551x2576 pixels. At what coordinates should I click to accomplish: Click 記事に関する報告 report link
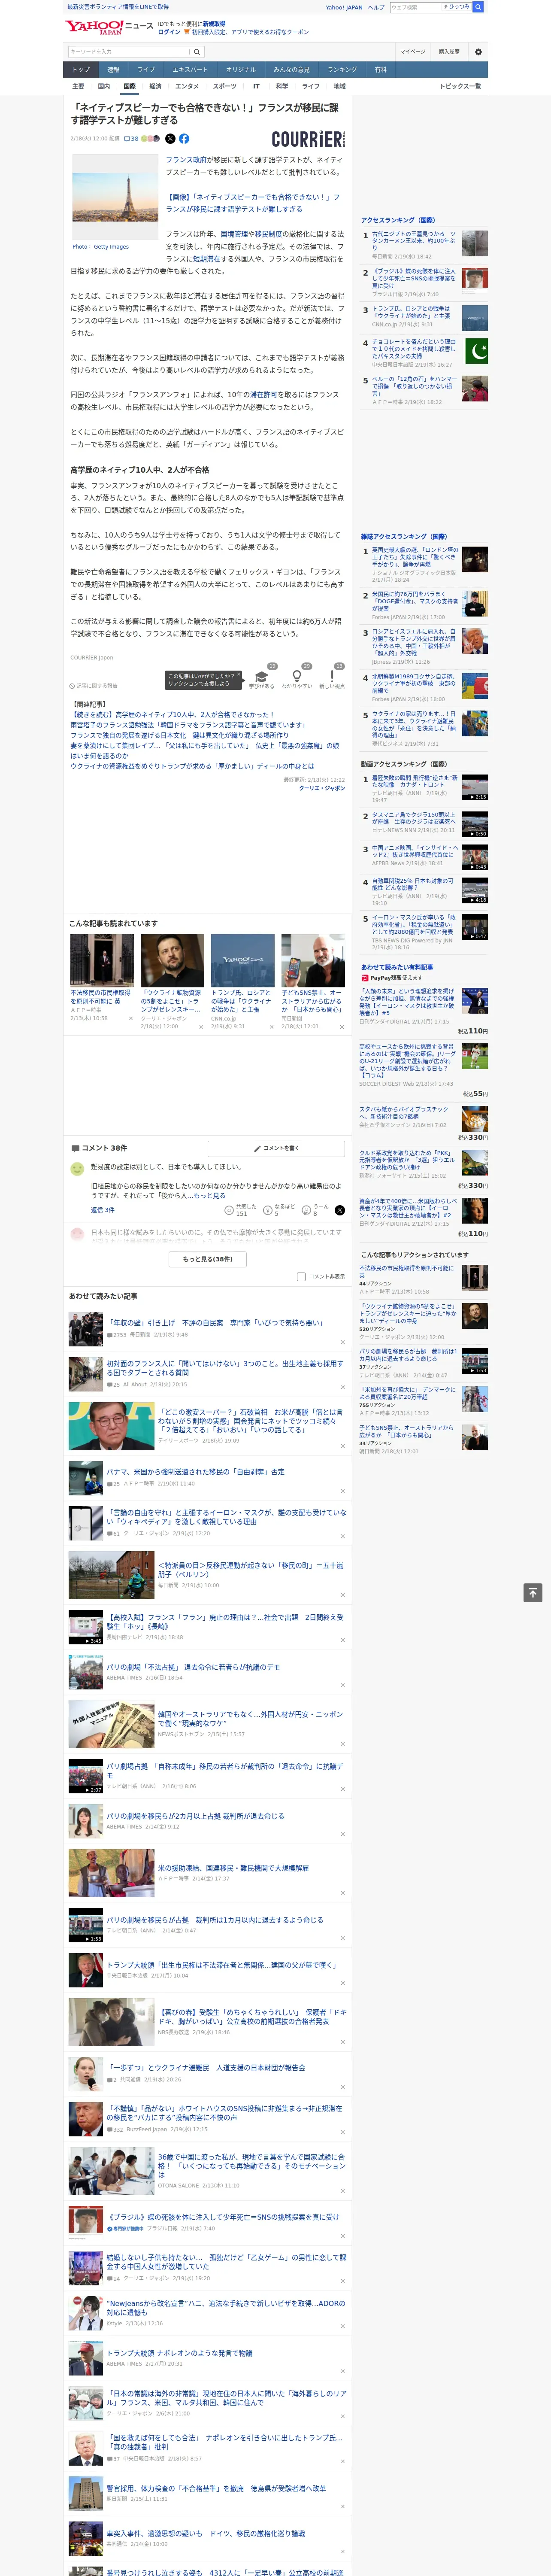[x=94, y=686]
